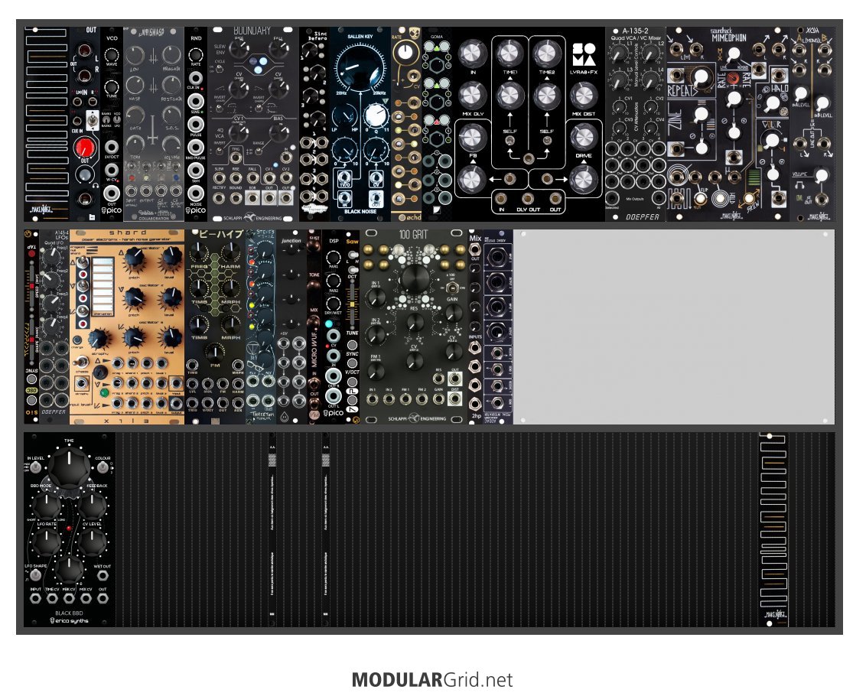Click the TUNE slider on Pico Saw
Screen dimensions: 866x696
[x=351, y=303]
